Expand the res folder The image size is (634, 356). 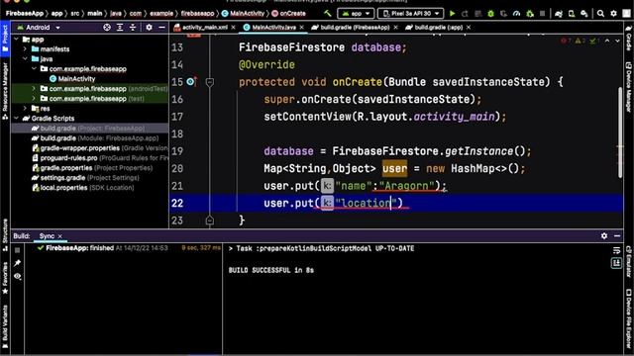point(25,108)
